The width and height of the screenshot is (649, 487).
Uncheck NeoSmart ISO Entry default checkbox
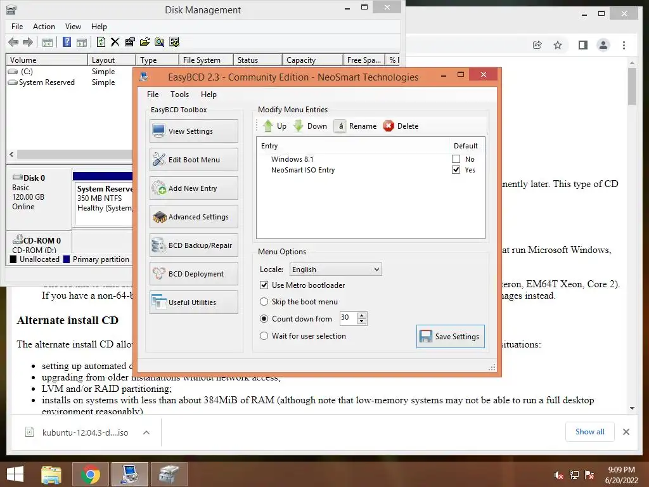[x=456, y=170]
